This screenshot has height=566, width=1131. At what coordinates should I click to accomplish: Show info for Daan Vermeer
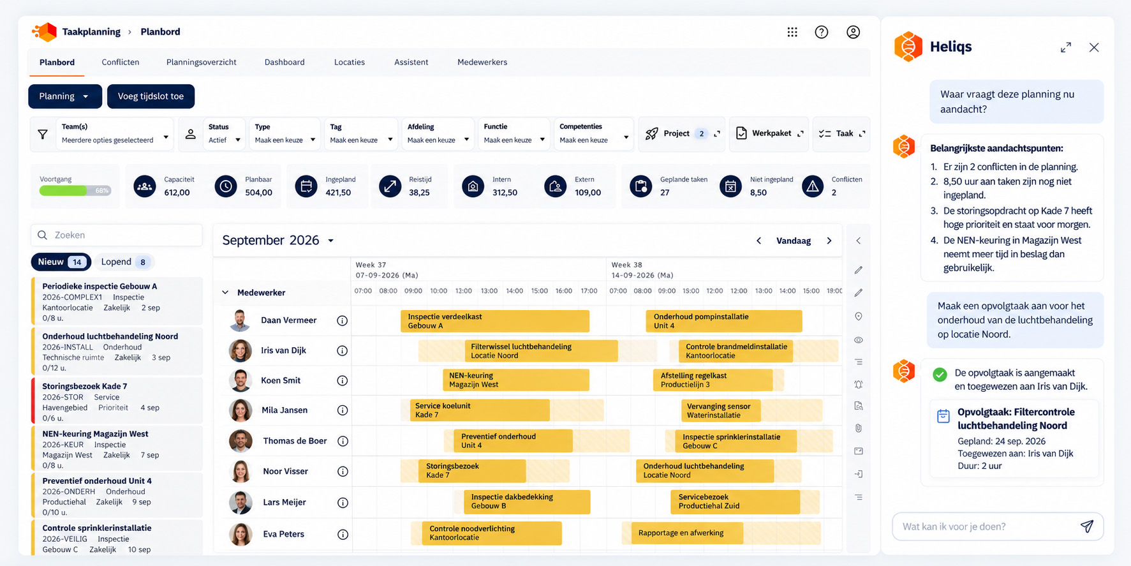343,320
